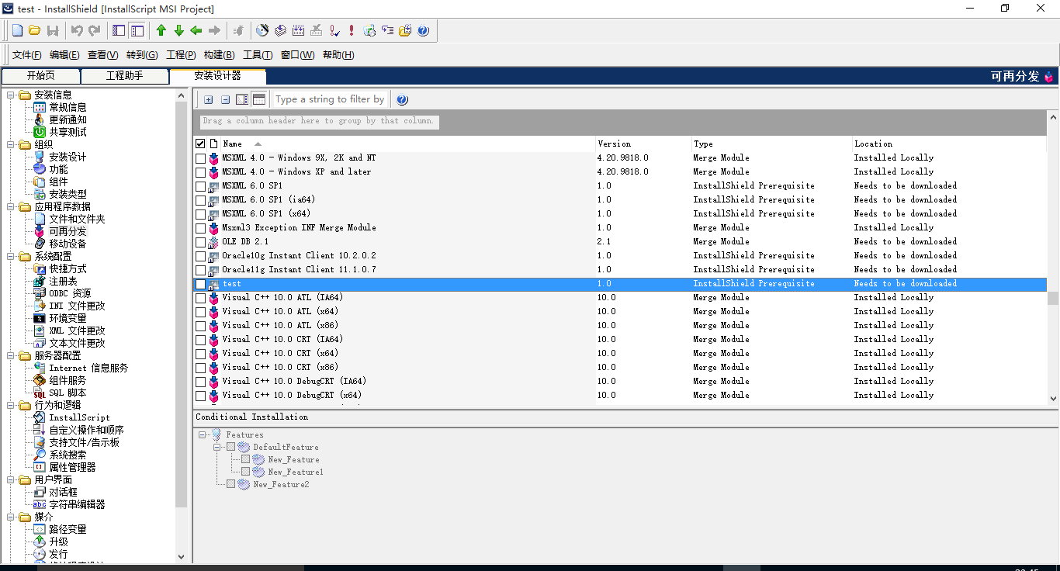
Task: Toggle the group box display icon
Action: pos(259,99)
